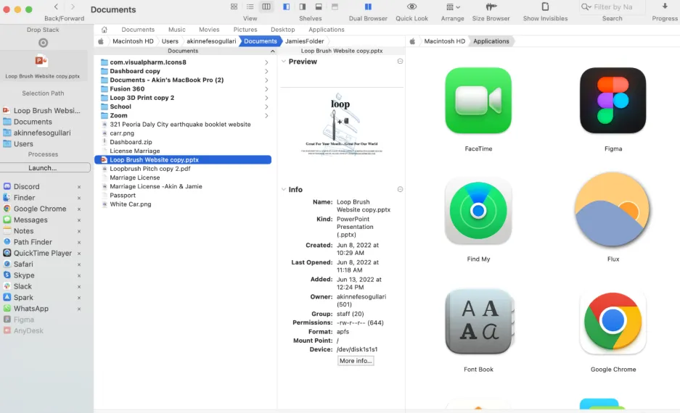Switch to list view
The width and height of the screenshot is (680, 413).
click(x=250, y=7)
